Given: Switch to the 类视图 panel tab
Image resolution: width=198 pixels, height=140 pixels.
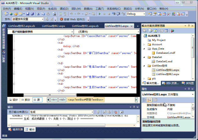Looking at the screenshot, I should pos(188,83).
